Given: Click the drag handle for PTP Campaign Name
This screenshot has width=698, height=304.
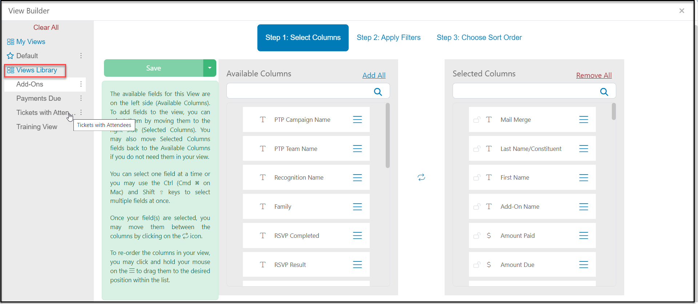Looking at the screenshot, I should [x=357, y=120].
